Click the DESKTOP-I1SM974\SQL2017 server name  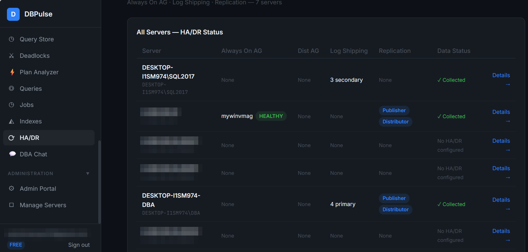168,72
